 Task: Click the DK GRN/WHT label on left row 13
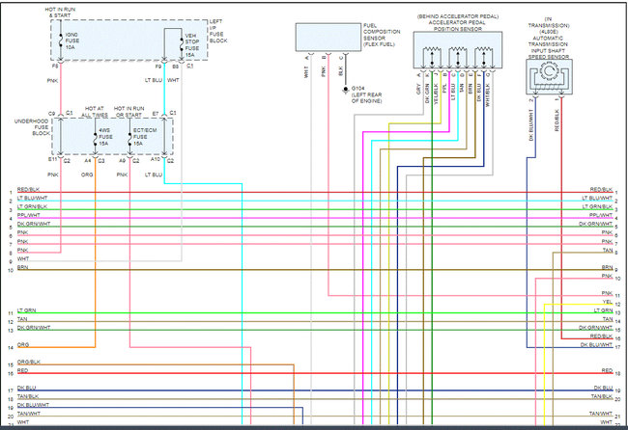(x=34, y=328)
